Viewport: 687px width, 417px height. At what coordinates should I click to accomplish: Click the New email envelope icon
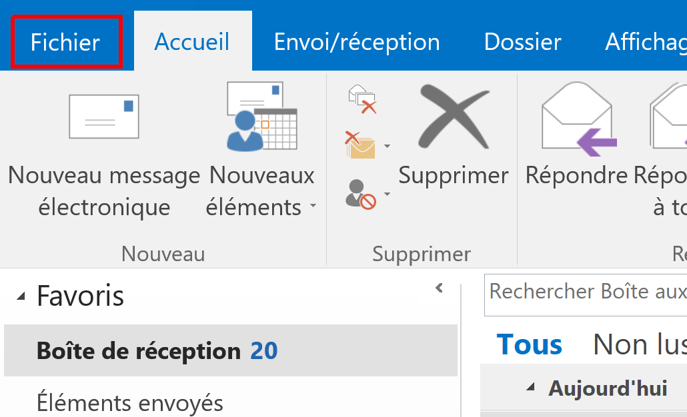pyautogui.click(x=104, y=117)
